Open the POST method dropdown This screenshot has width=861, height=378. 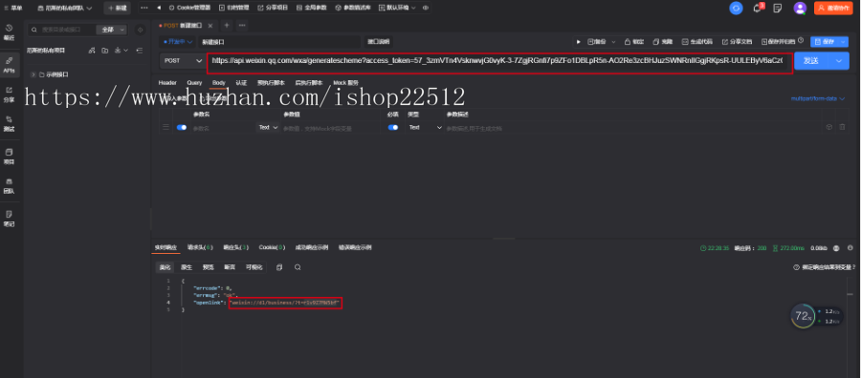(183, 61)
